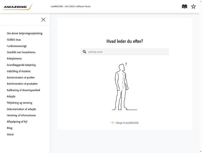
Task: Open the Funktionsoversigt chapter
Action: click(17, 46)
